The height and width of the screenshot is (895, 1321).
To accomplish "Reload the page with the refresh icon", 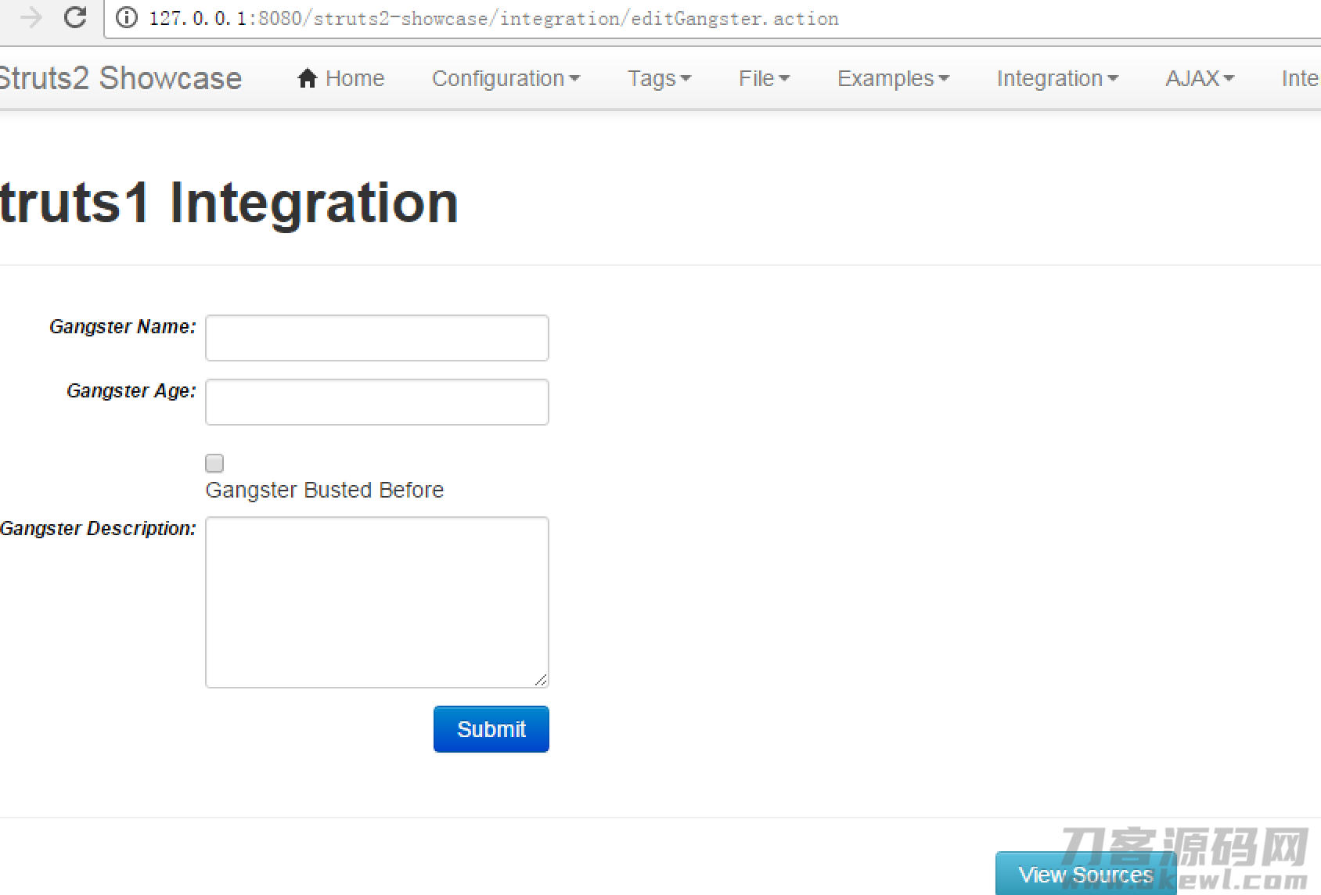I will 75,17.
